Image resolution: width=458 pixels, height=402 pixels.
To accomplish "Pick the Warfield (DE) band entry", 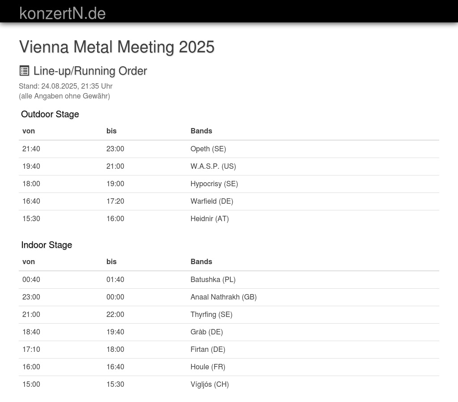I will click(212, 201).
